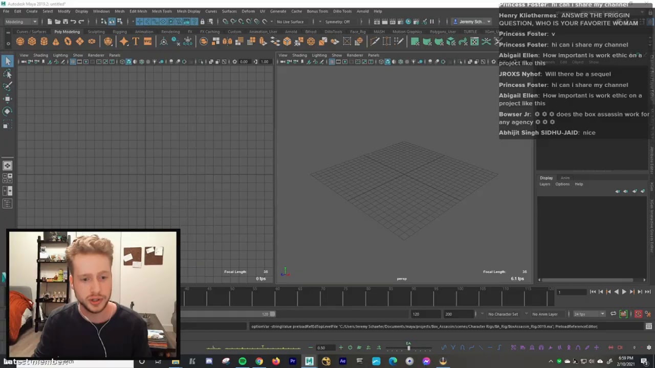Show hidden Windows system tray icons
This screenshot has width=655, height=368.
551,361
